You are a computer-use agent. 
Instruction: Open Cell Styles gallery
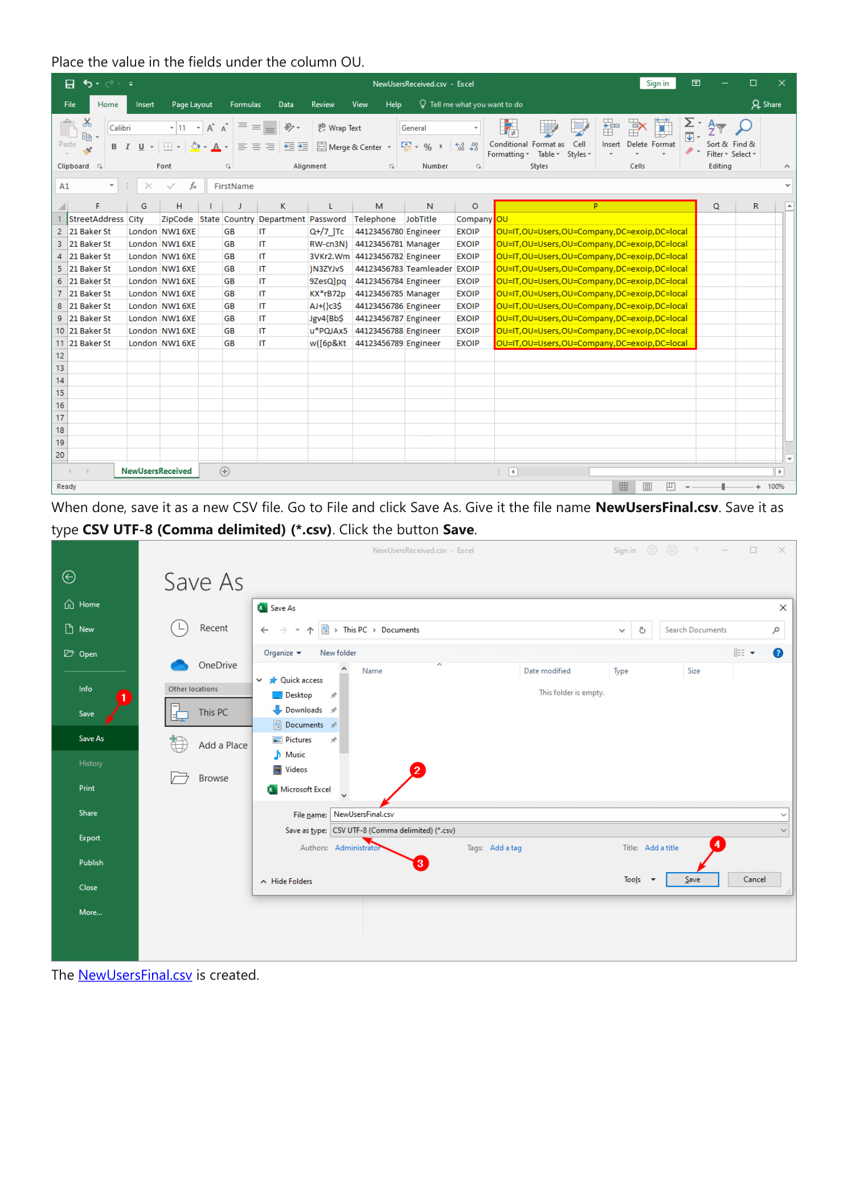(579, 139)
